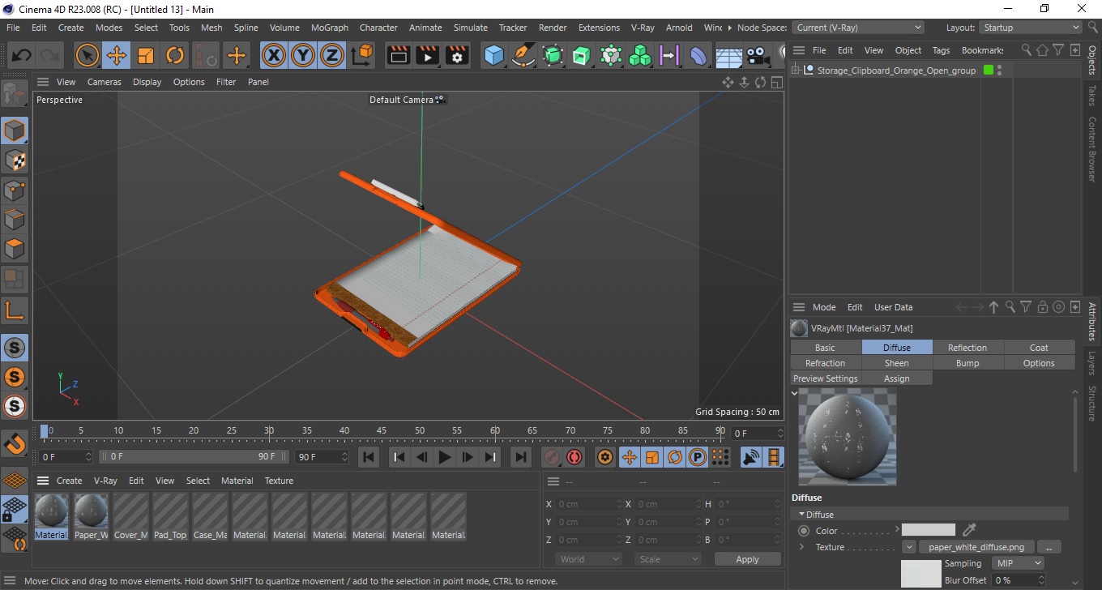
Task: Play the animation forwards
Action: click(444, 457)
